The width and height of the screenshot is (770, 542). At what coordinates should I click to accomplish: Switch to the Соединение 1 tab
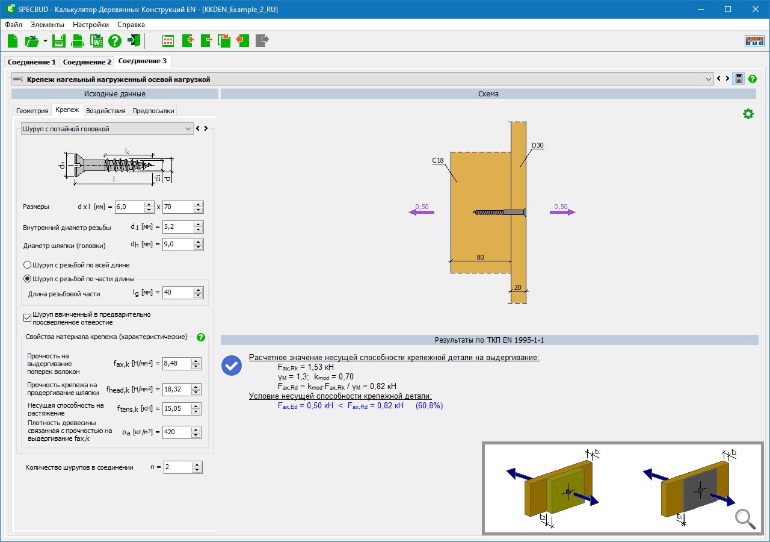(x=32, y=62)
